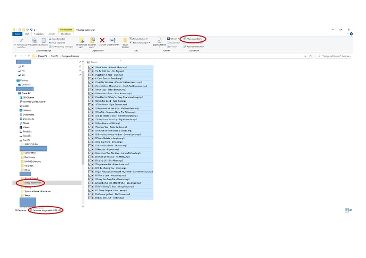The height and width of the screenshot is (258, 366).
Task: Click the red Löschen X icon
Action: [102, 40]
